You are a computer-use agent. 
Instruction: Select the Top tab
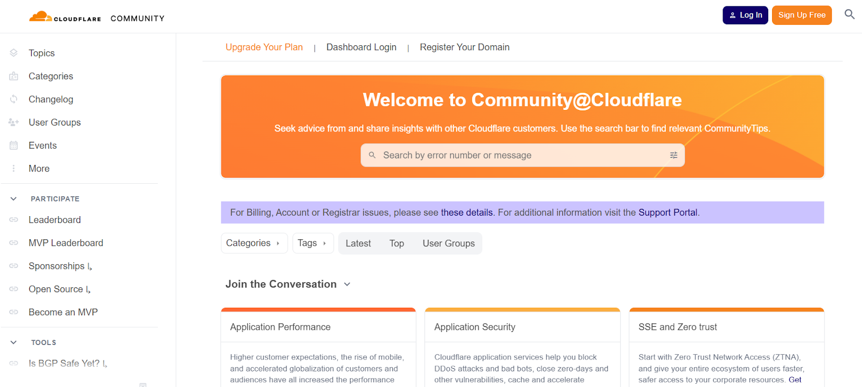397,244
